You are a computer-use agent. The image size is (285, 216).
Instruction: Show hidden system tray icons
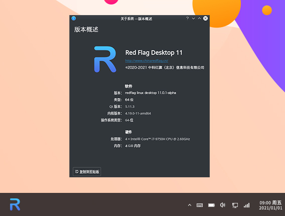coord(189,205)
